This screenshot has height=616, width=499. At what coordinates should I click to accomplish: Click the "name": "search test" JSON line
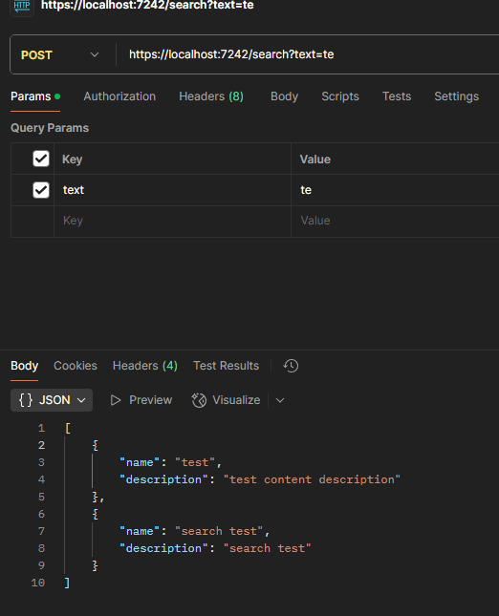[x=195, y=531]
